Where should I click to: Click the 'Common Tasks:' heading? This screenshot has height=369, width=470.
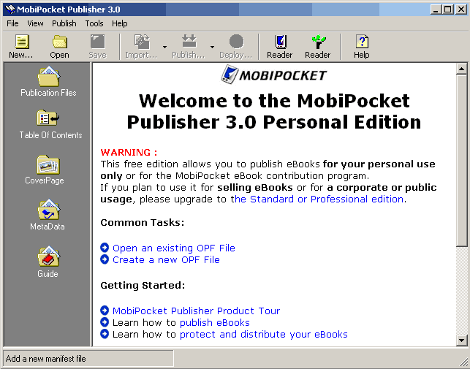(x=142, y=222)
